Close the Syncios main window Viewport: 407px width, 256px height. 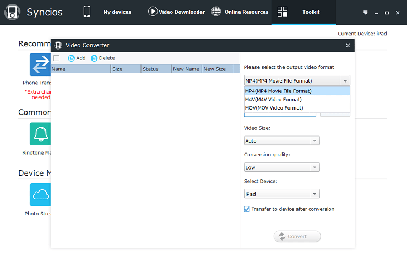click(x=398, y=13)
